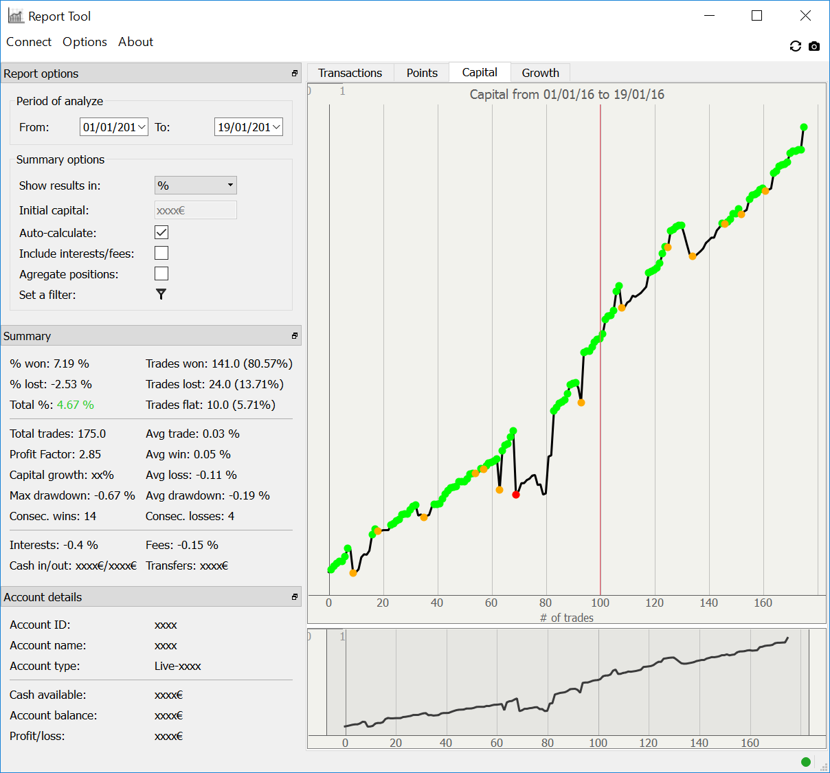Click the red loss point on chart

[x=516, y=495]
